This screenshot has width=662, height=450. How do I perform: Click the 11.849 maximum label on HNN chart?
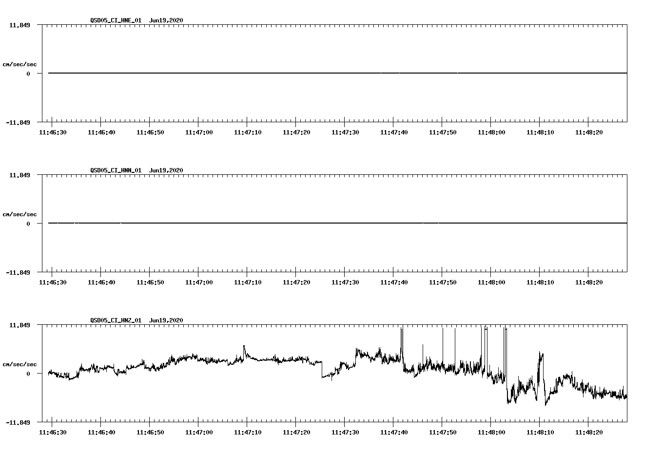19,175
